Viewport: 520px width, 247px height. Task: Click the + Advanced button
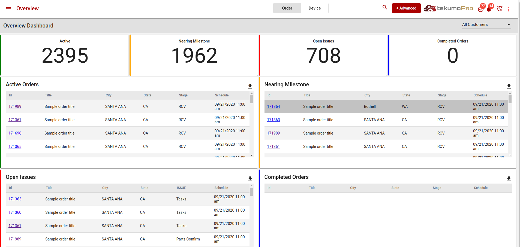click(406, 8)
